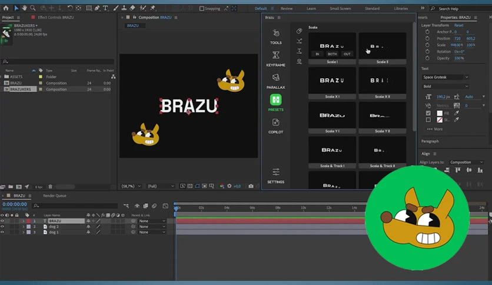This screenshot has height=285, width=492.
Task: Click the Opacity stopwatch in Properties
Action: (x=427, y=58)
